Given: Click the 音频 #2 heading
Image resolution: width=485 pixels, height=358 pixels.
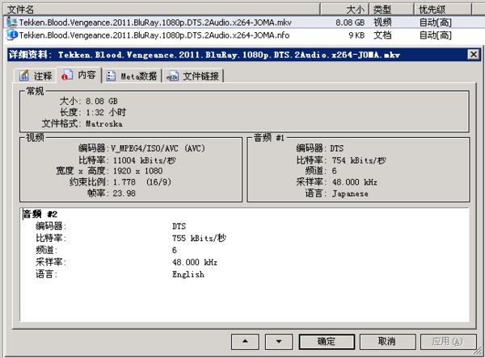Looking at the screenshot, I should [x=40, y=214].
